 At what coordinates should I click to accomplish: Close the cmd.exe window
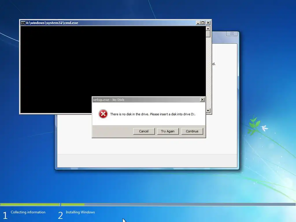tap(208, 23)
